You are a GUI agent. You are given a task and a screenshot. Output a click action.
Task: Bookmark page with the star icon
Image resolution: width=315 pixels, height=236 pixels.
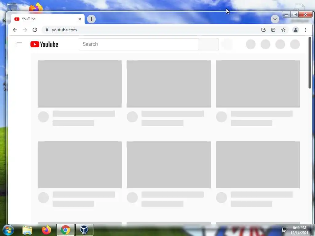tap(283, 30)
